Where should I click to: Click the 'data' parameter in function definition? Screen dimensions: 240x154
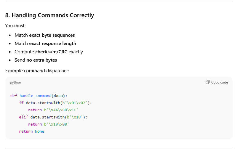pos(58,96)
